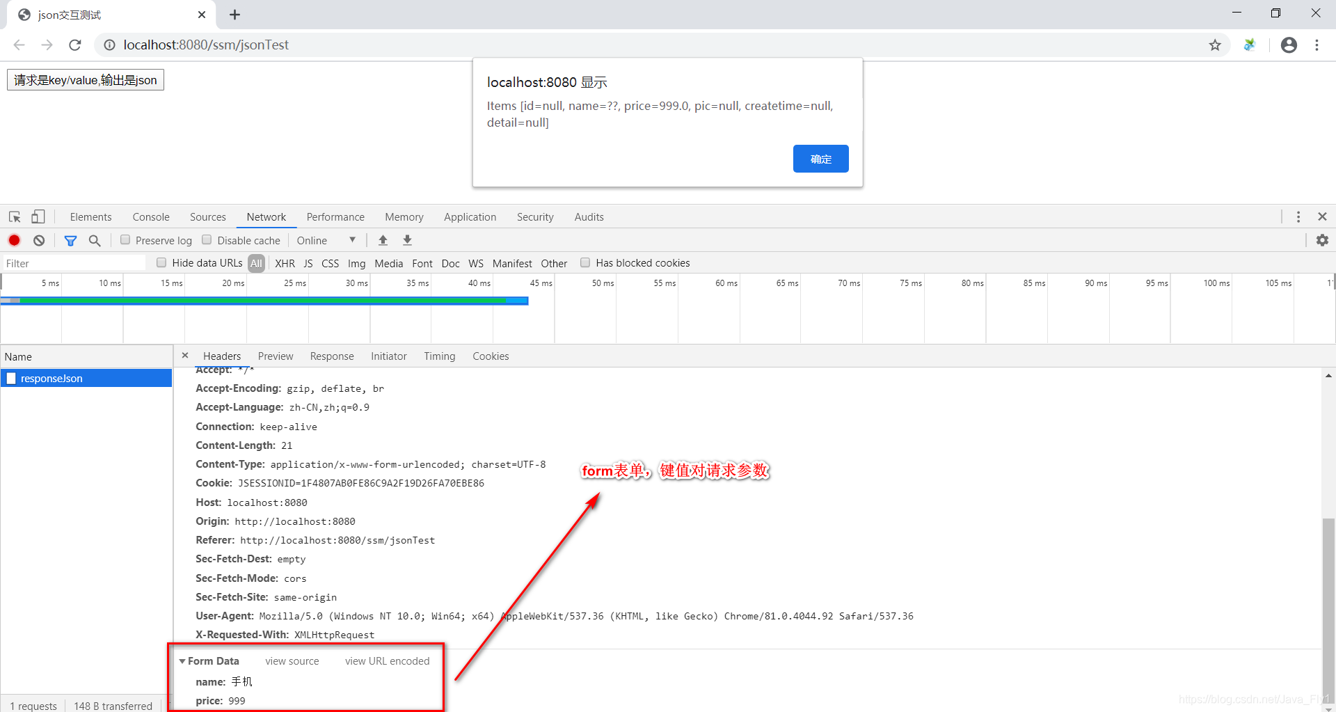Filter requests by Img

coord(357,263)
